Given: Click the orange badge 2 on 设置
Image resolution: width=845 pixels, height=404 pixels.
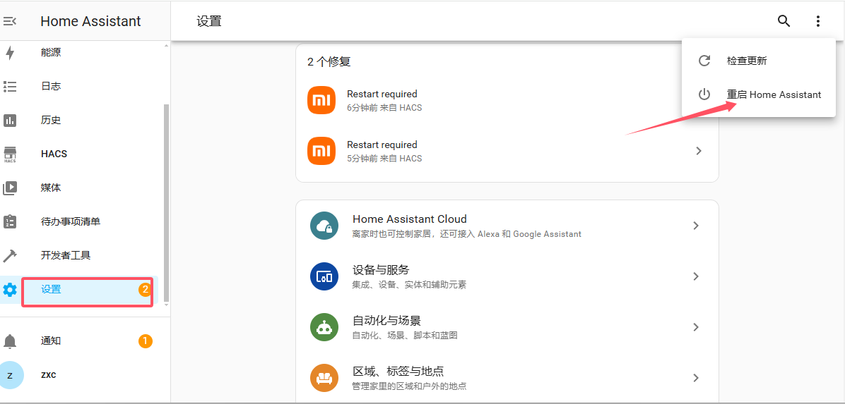Looking at the screenshot, I should 144,289.
